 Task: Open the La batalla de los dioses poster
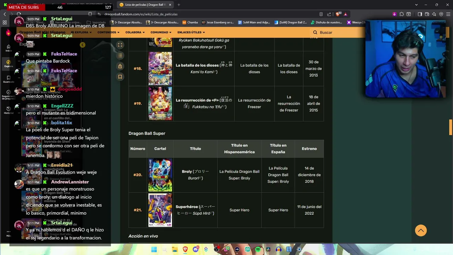coord(160,69)
